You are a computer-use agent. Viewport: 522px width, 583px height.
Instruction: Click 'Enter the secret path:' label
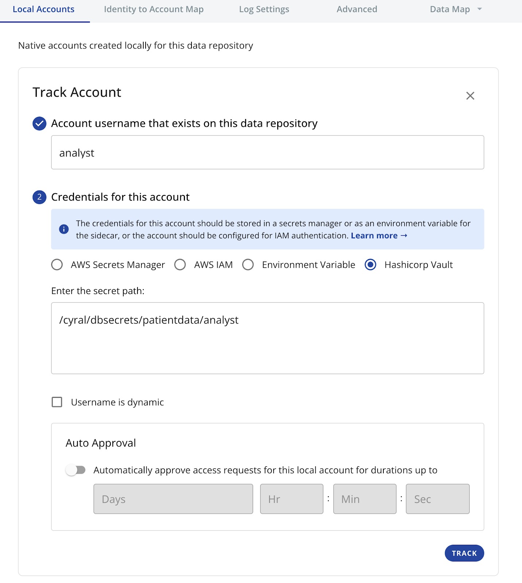98,291
